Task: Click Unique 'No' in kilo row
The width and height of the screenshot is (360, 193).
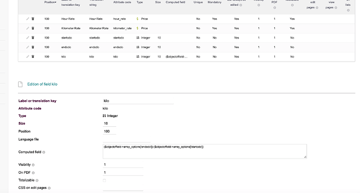Action: click(198, 56)
